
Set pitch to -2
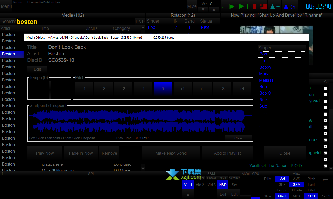tap(123, 89)
